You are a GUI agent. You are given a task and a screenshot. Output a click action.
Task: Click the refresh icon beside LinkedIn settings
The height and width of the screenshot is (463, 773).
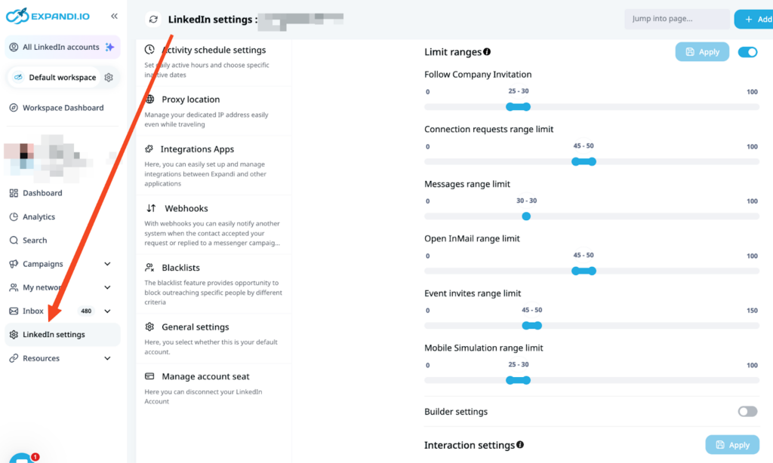154,20
